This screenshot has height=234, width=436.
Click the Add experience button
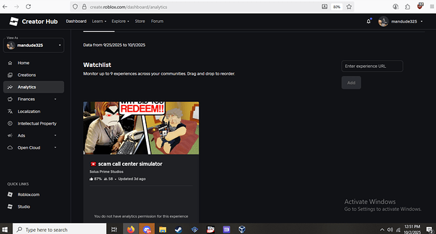351,83
